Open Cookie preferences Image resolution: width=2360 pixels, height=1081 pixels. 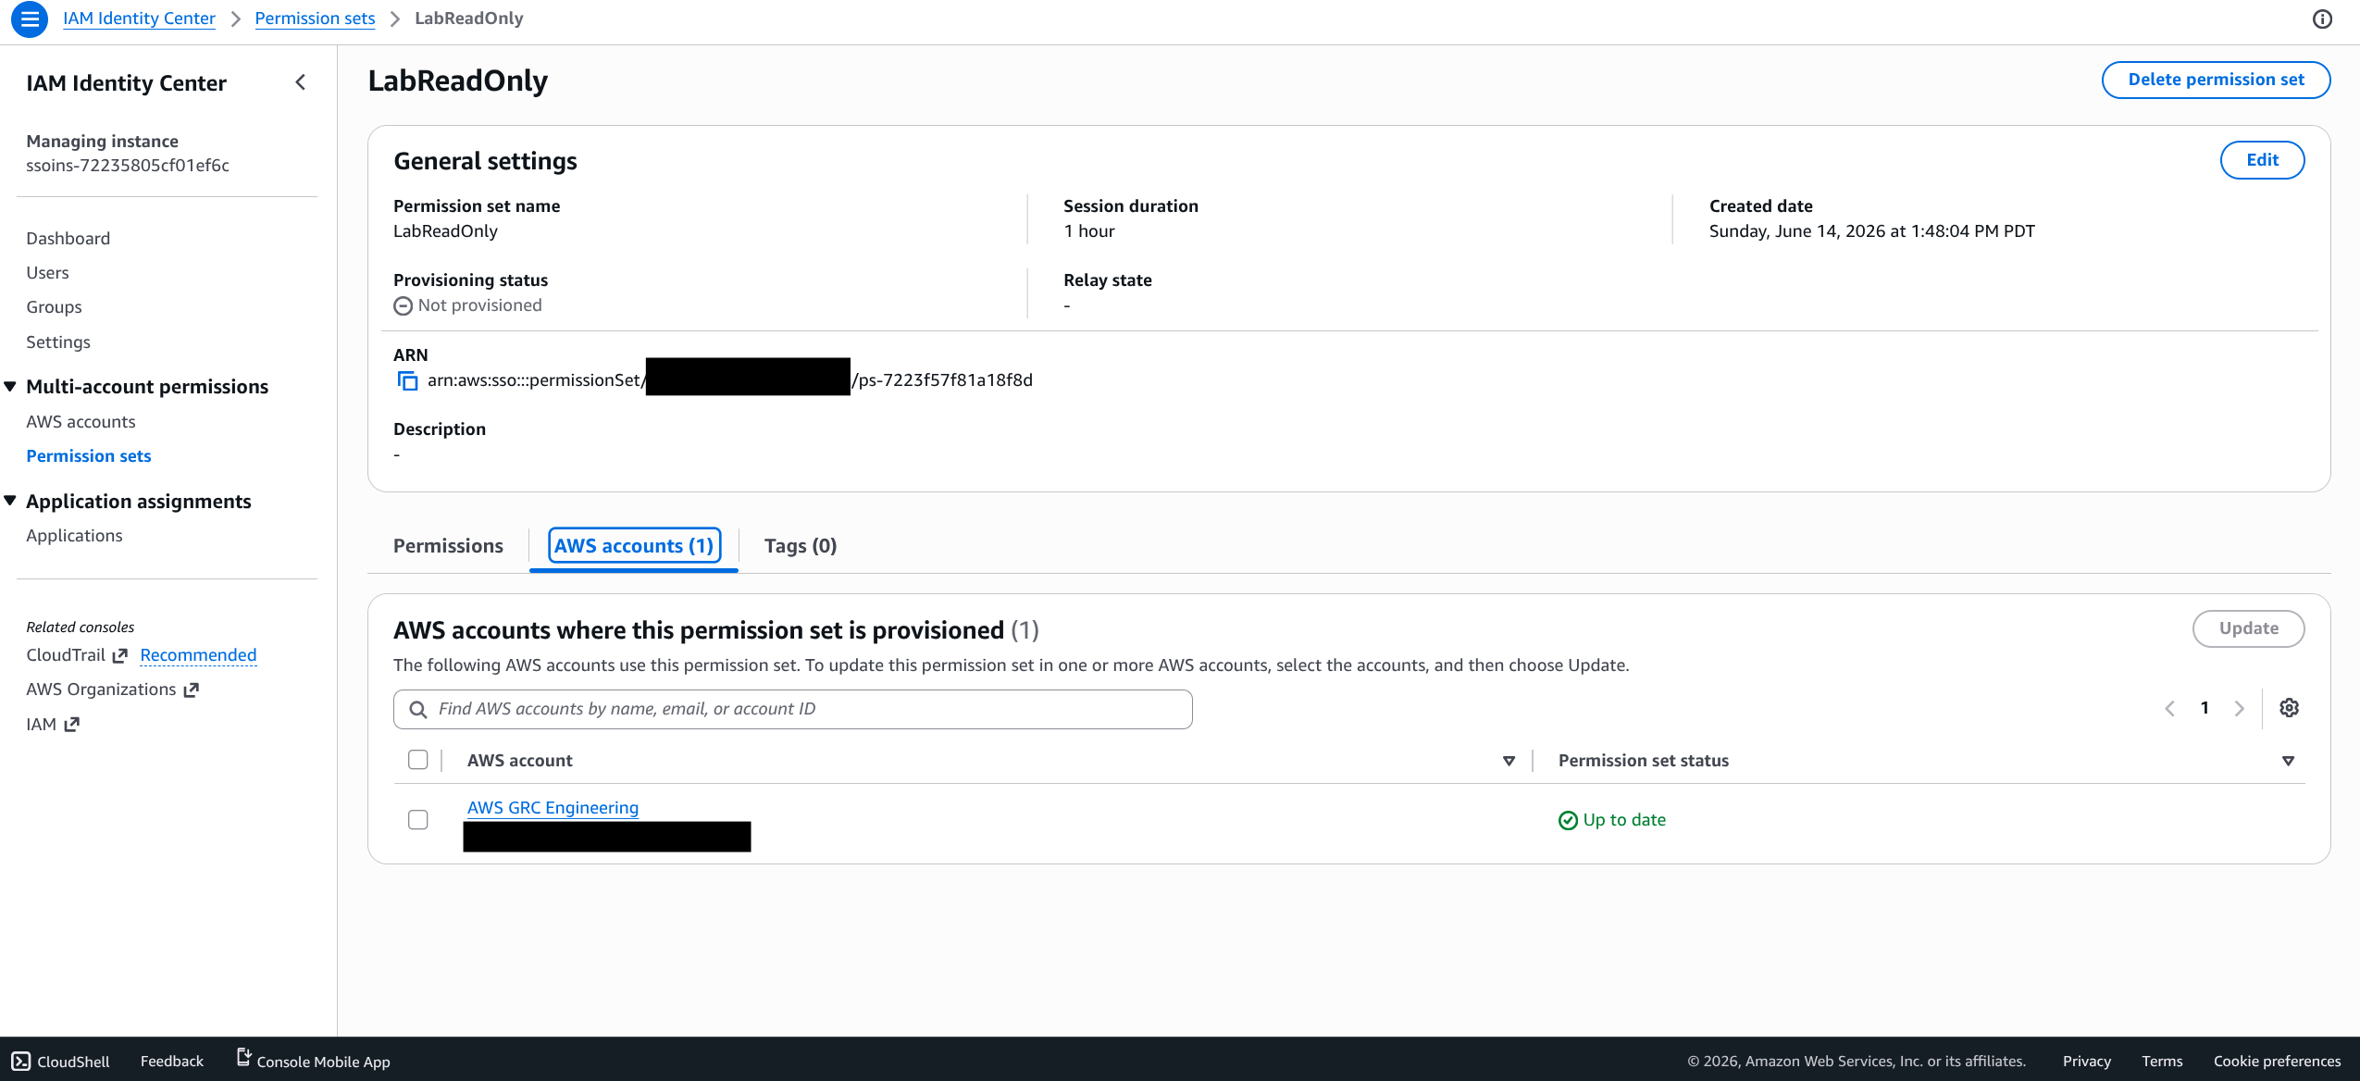pyautogui.click(x=2277, y=1062)
